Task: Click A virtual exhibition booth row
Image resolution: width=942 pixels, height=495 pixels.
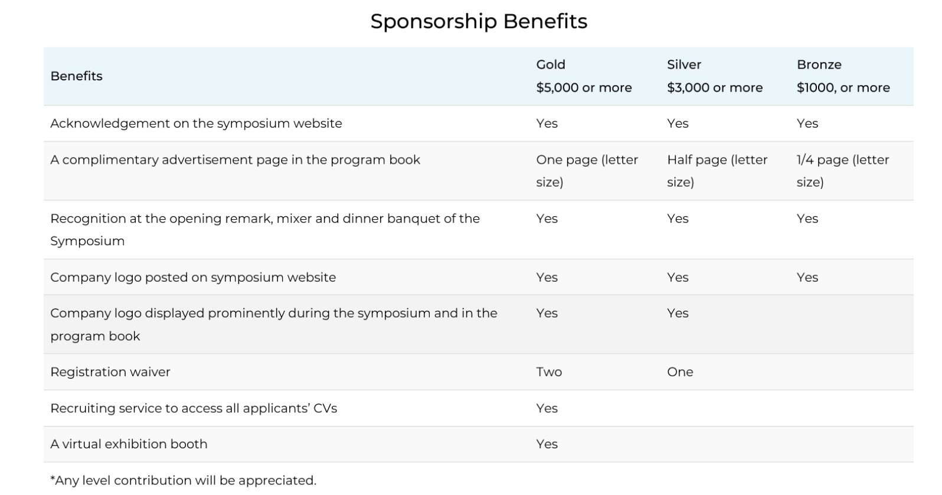Action: (x=129, y=444)
